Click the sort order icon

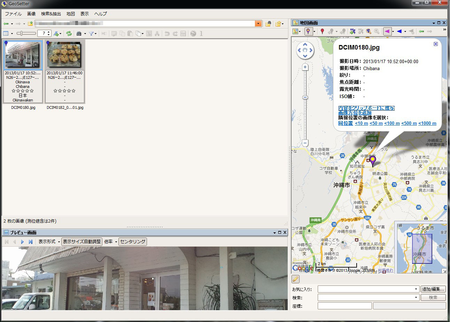(x=56, y=33)
